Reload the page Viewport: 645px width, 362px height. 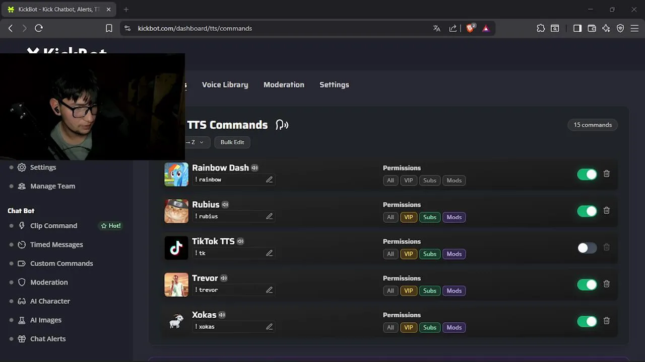(39, 28)
